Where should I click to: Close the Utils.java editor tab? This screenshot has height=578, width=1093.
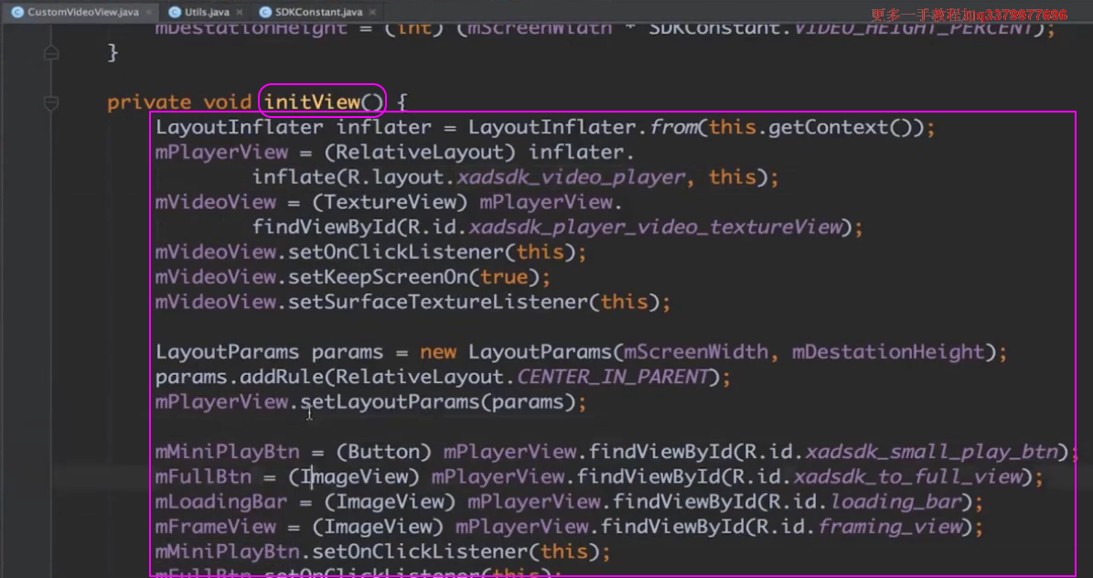click(x=240, y=13)
